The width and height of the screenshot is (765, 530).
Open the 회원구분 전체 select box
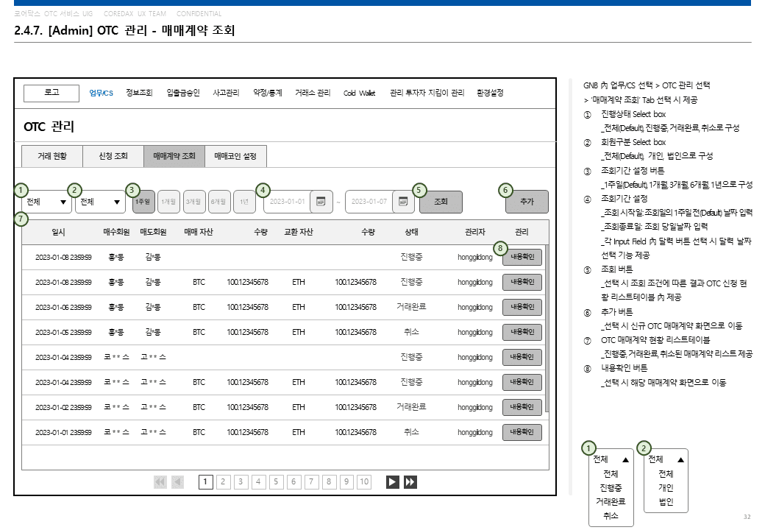click(100, 202)
